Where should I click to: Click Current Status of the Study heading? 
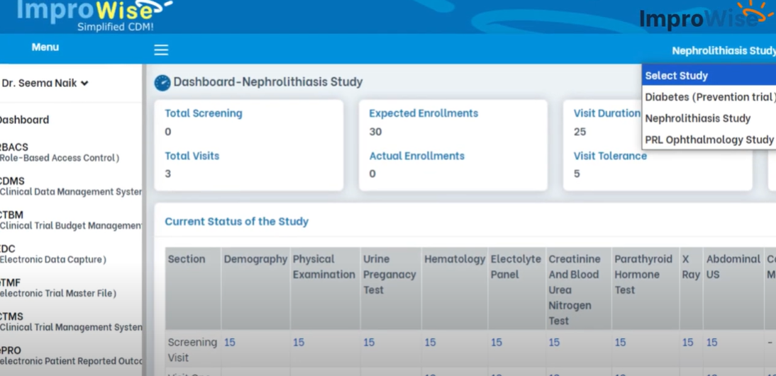click(237, 222)
